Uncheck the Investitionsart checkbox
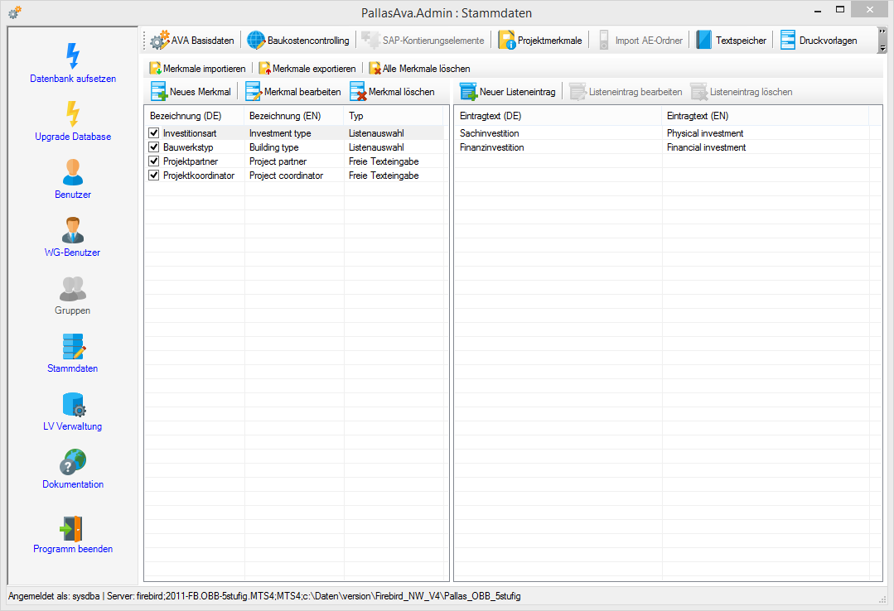 153,132
